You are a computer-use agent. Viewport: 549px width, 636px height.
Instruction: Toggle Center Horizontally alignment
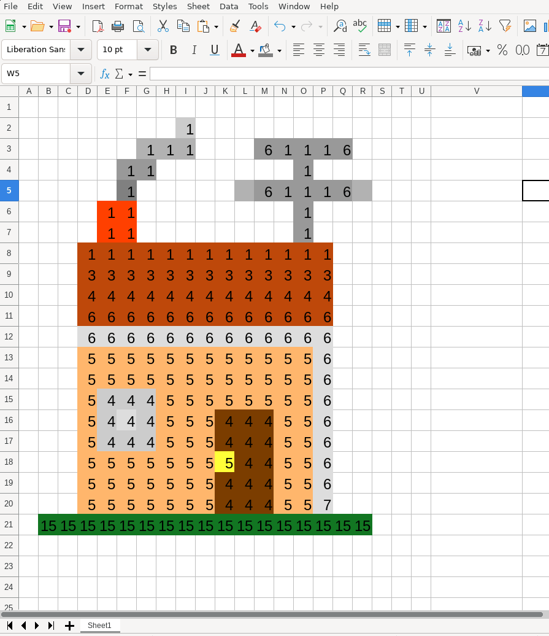point(319,50)
